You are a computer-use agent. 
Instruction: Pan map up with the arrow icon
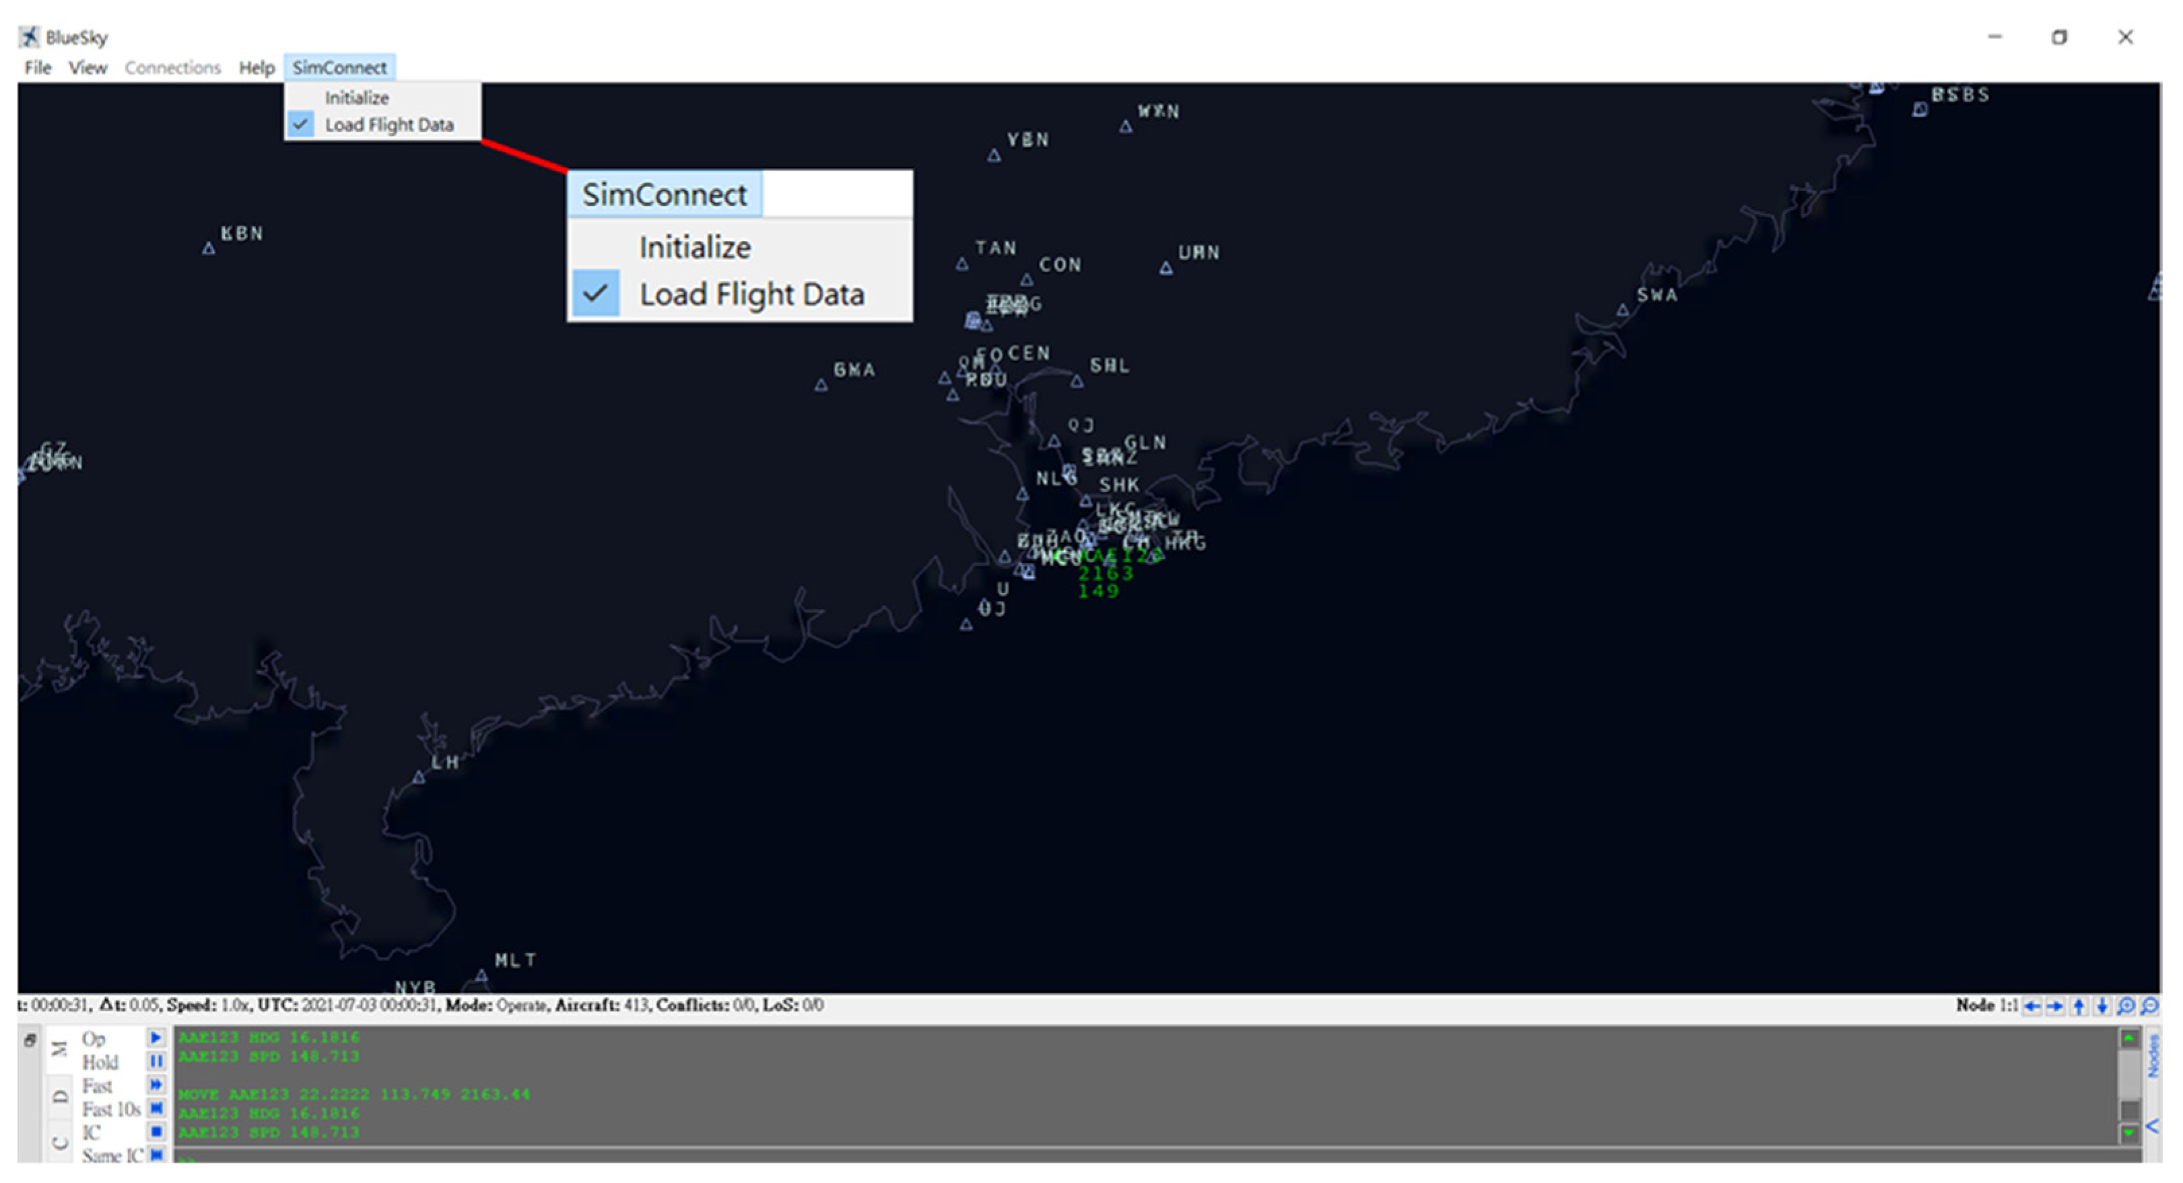(x=2079, y=1007)
